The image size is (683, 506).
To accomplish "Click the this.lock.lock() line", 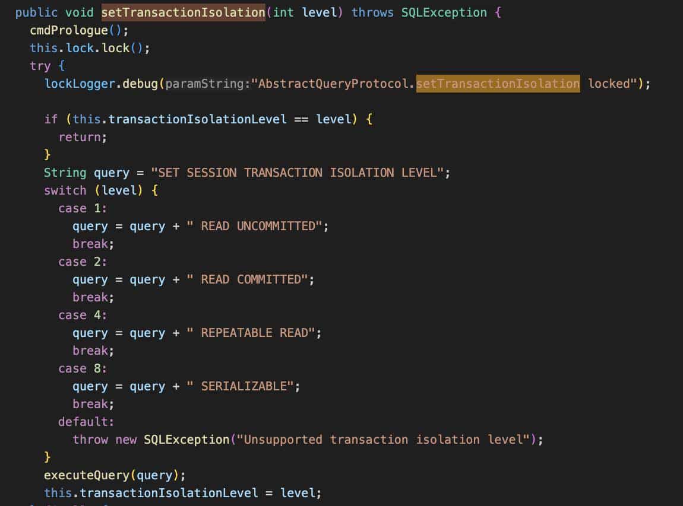I will pos(90,48).
